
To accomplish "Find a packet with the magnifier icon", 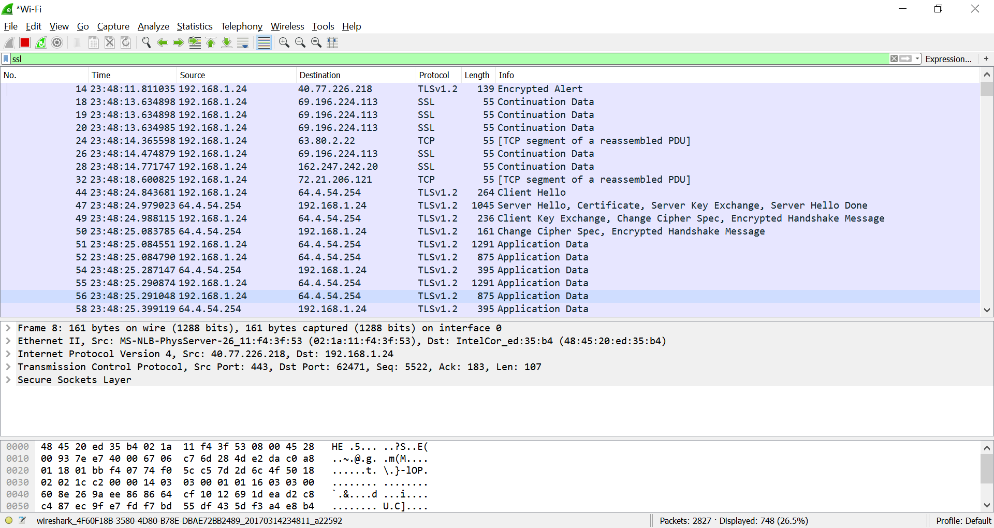I will coord(147,42).
